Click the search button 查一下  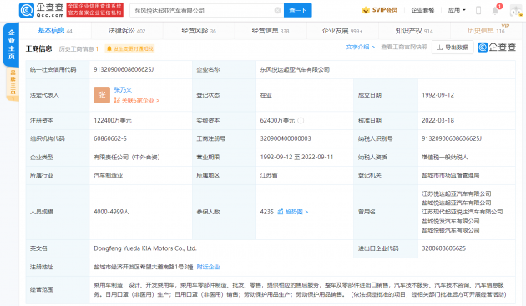297,10
